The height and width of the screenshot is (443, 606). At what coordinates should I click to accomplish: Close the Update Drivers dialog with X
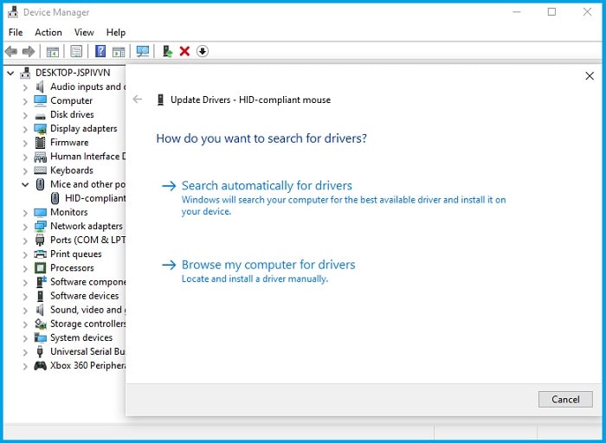pyautogui.click(x=590, y=75)
